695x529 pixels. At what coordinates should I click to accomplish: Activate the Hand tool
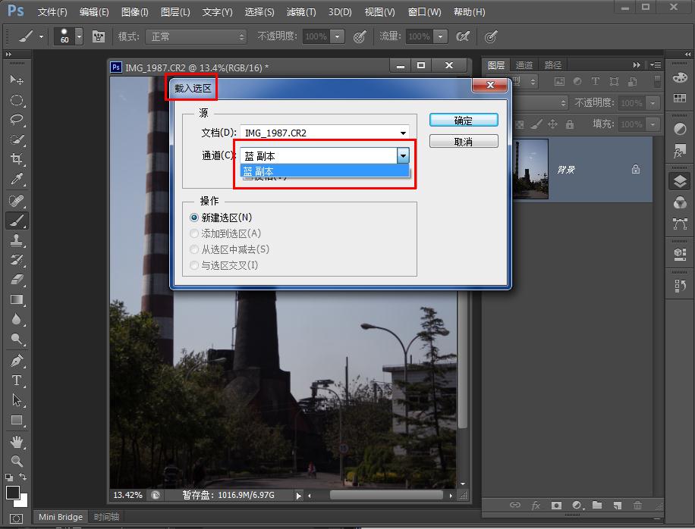point(16,441)
